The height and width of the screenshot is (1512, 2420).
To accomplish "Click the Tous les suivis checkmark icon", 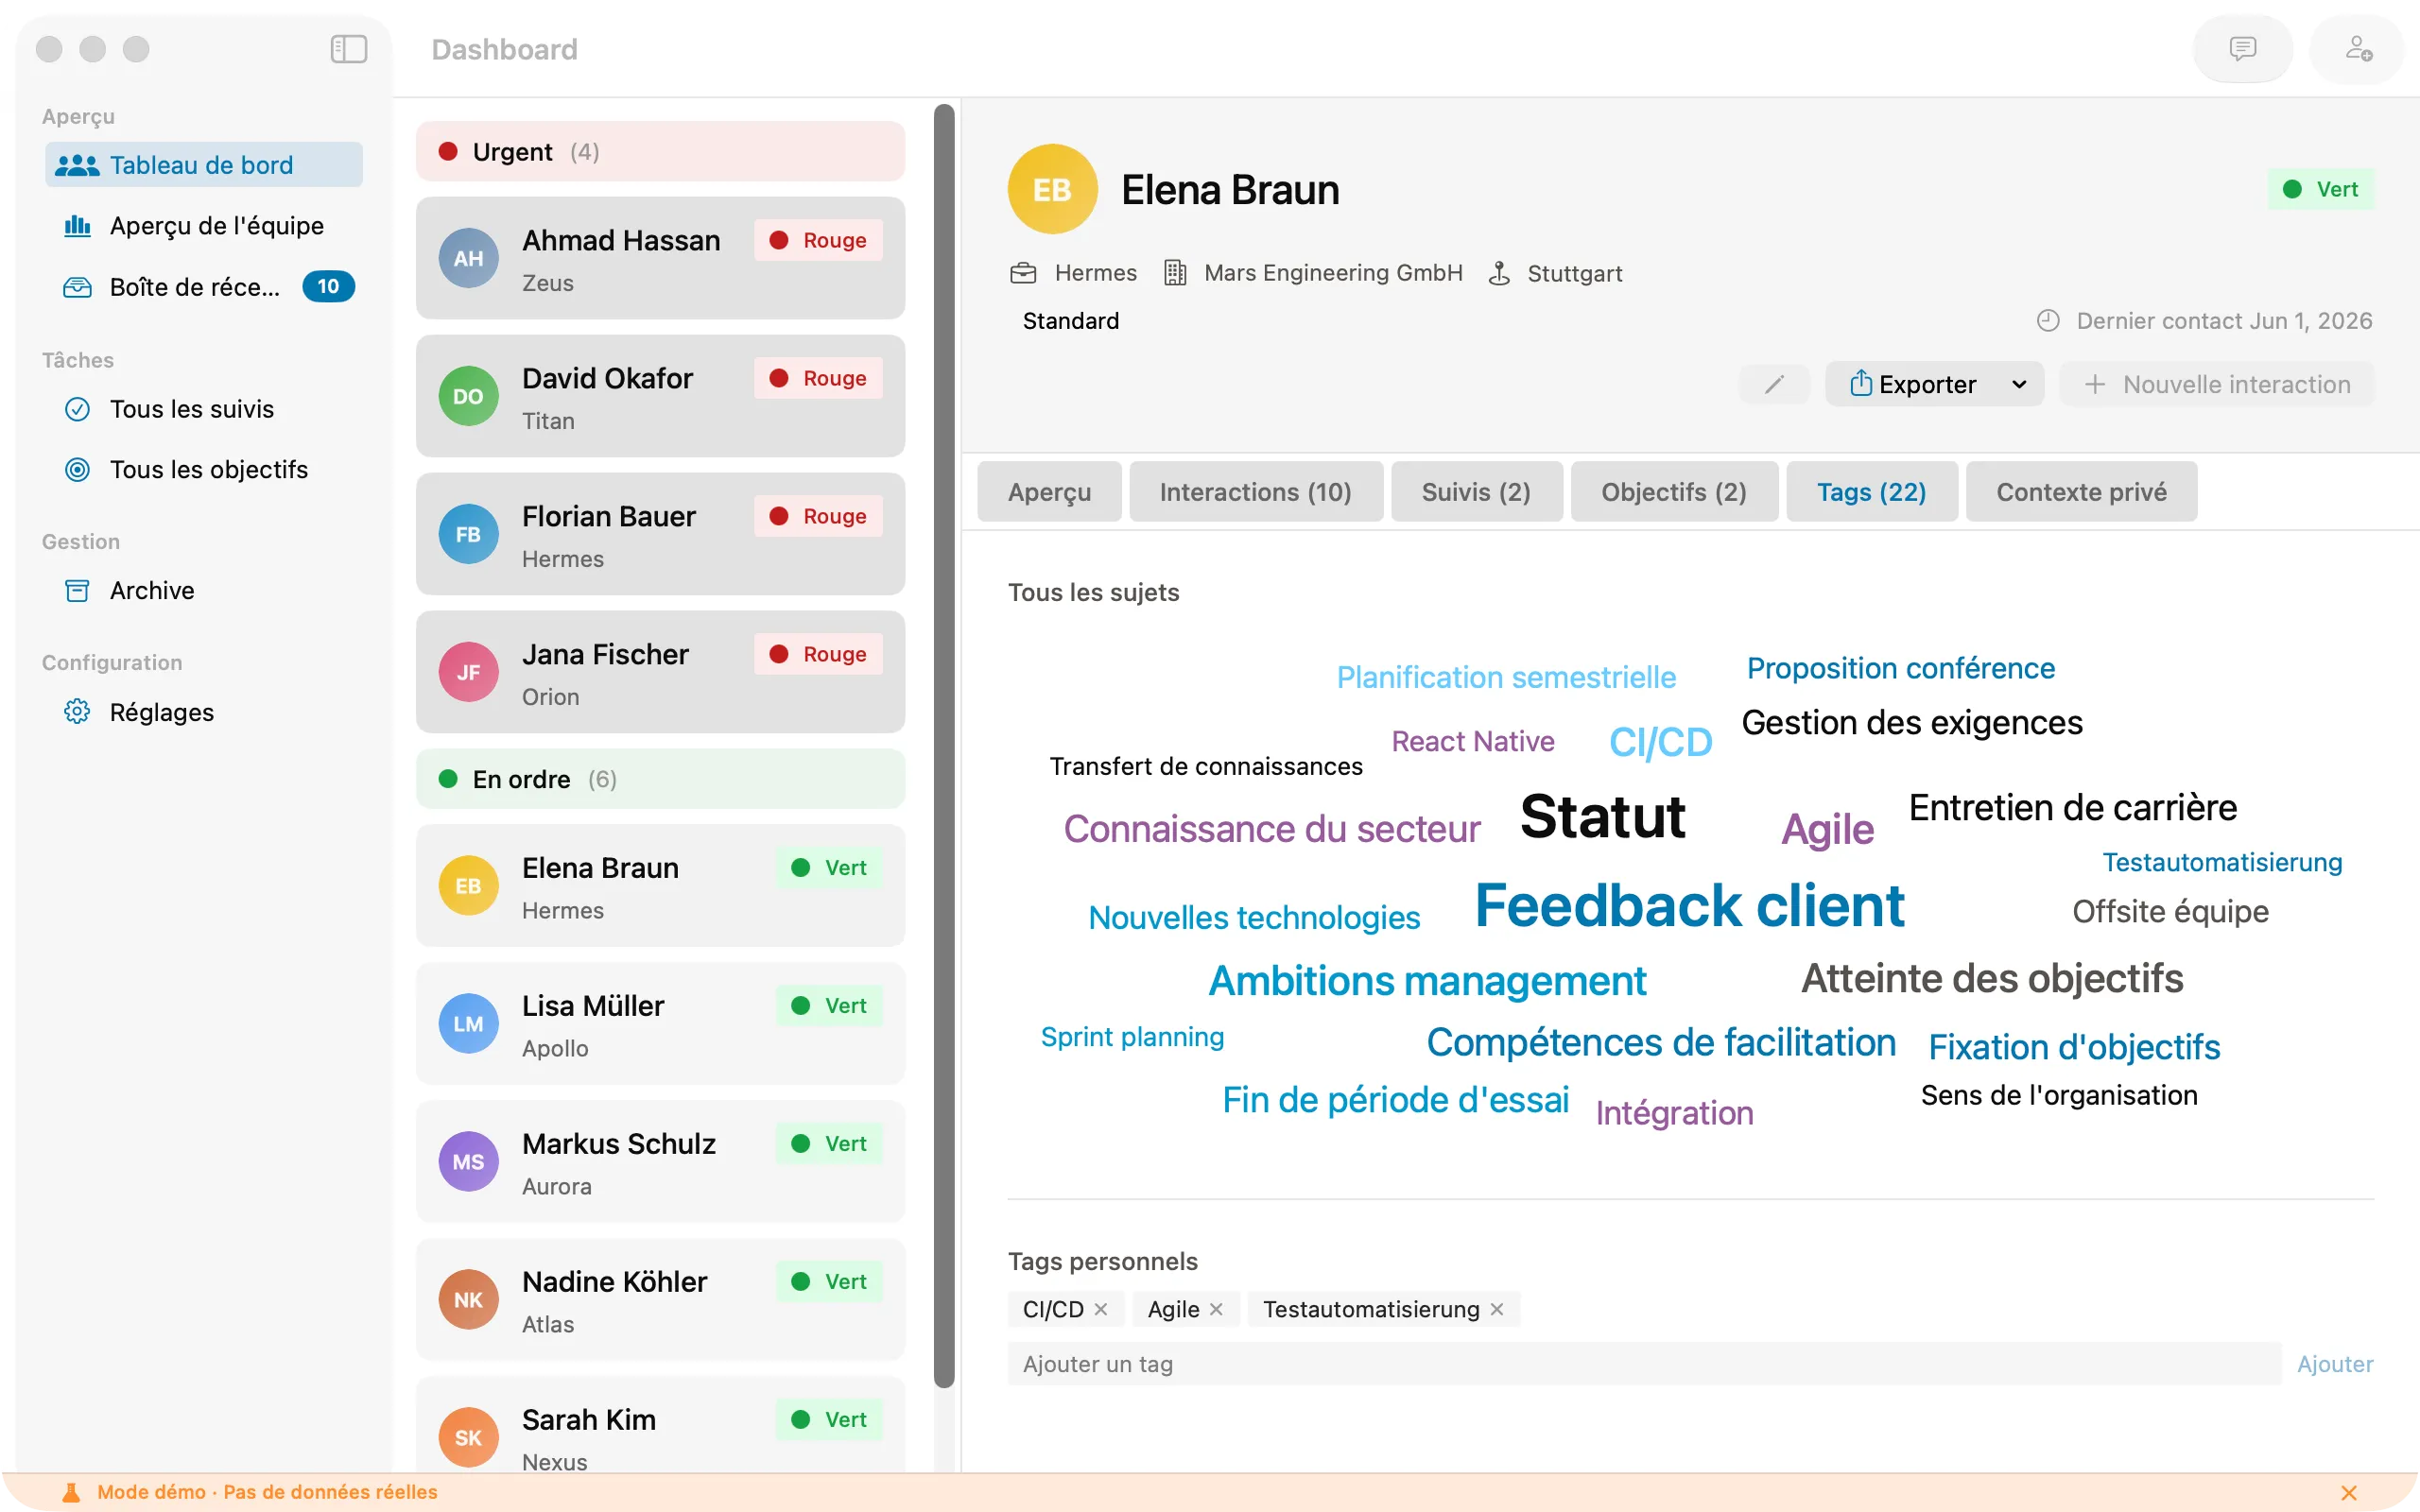I will pos(77,409).
